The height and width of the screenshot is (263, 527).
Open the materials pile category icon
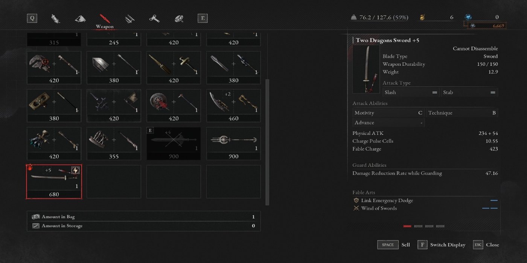click(x=80, y=18)
